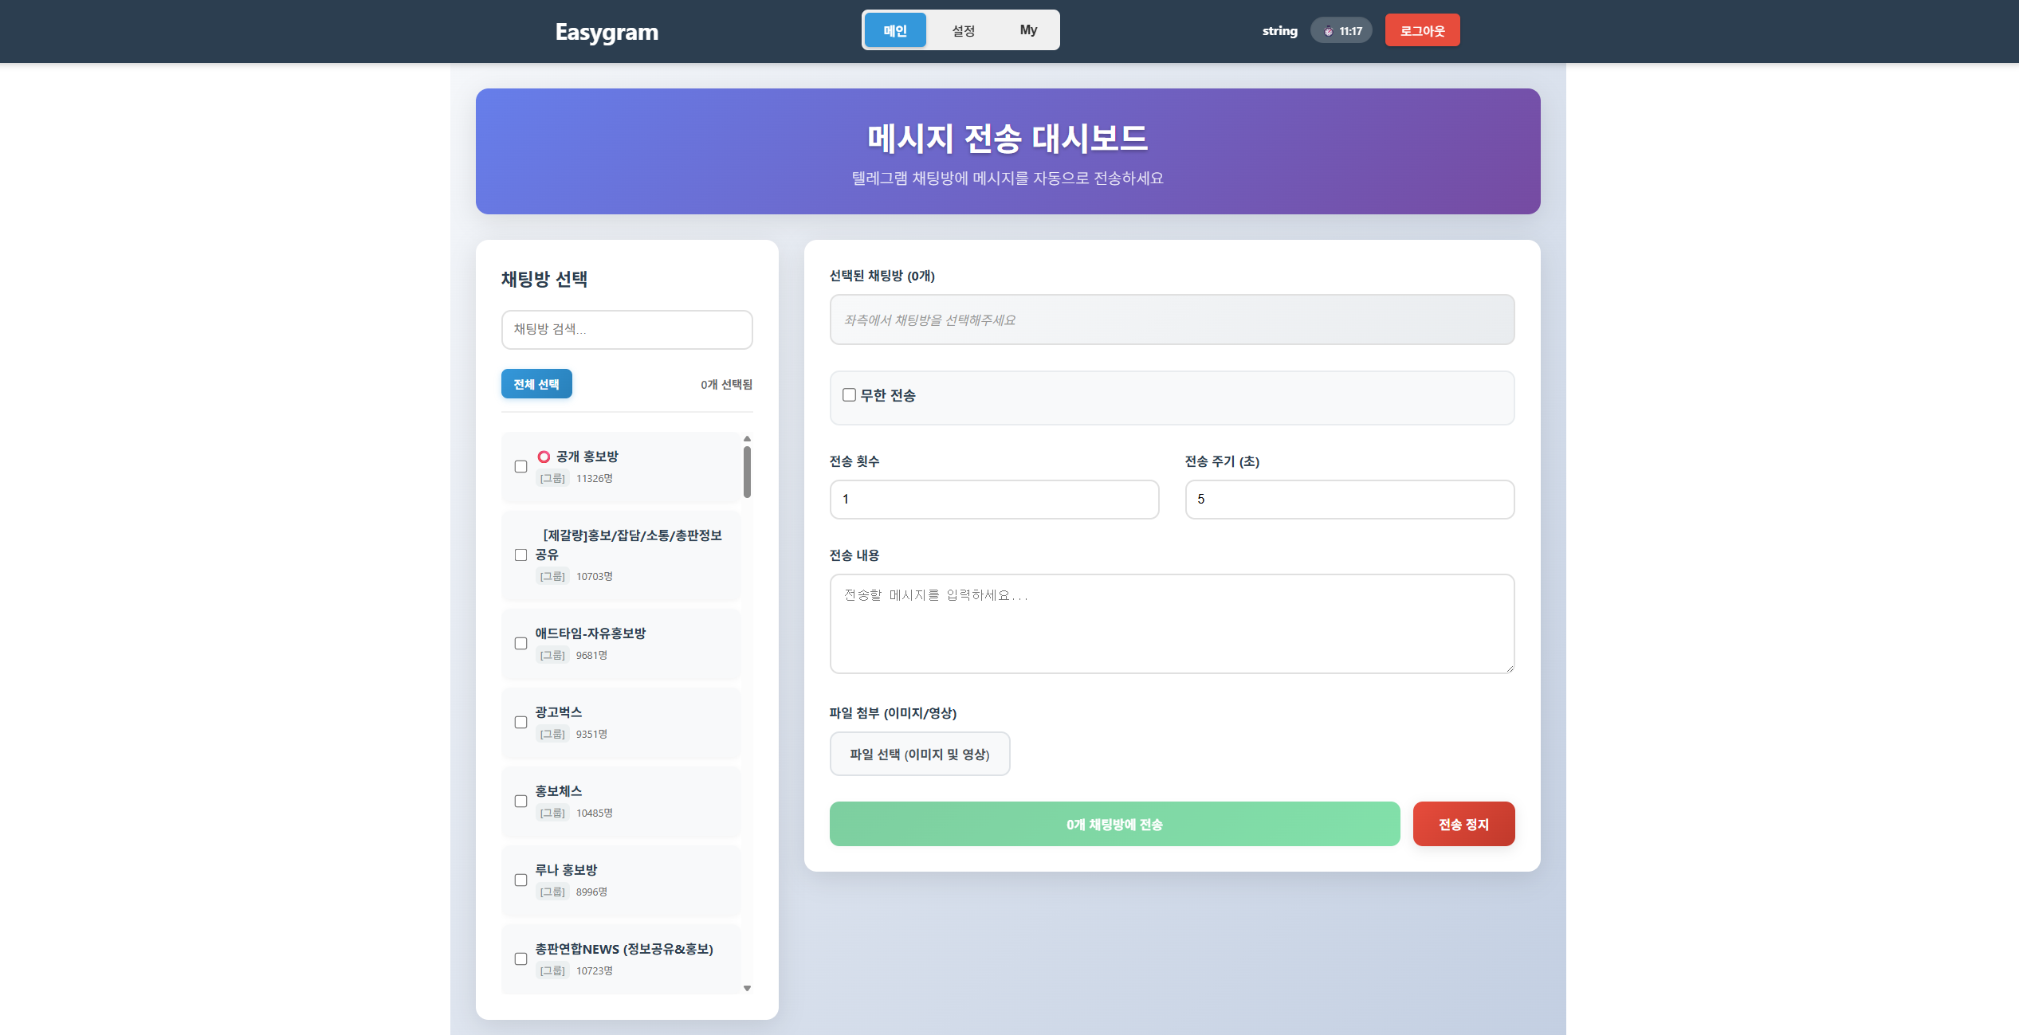Click the chat list scrollbar thumb
2019x1035 pixels.
coord(747,472)
